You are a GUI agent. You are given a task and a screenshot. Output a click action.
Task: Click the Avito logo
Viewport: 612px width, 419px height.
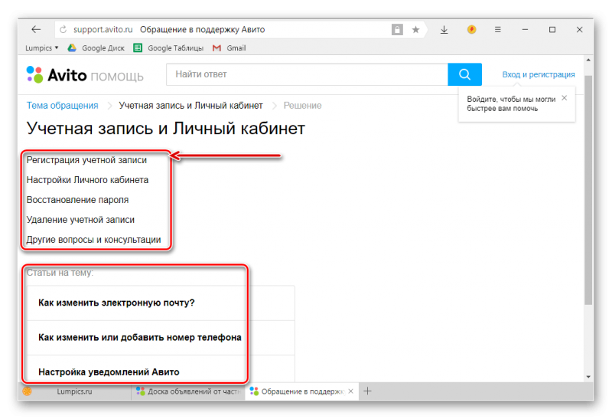point(57,74)
